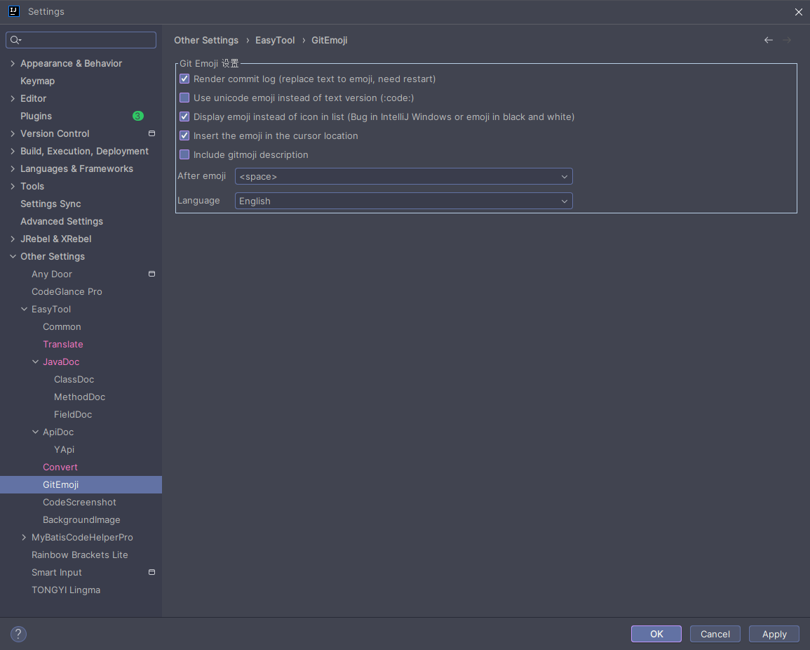Select YApi settings
Image resolution: width=810 pixels, height=650 pixels.
click(64, 450)
